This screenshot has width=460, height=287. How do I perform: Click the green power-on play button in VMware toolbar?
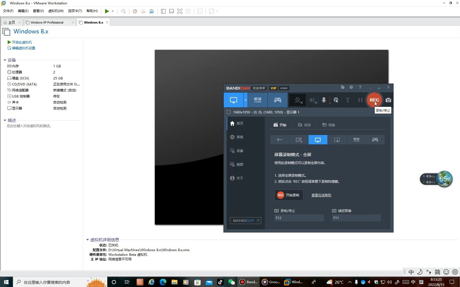[x=107, y=11]
